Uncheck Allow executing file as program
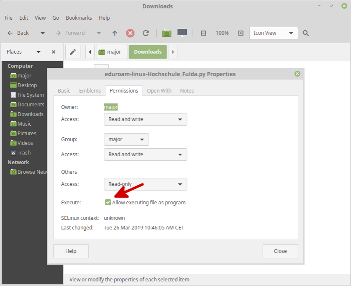Screen dimensions: 351x286 tap(108, 202)
